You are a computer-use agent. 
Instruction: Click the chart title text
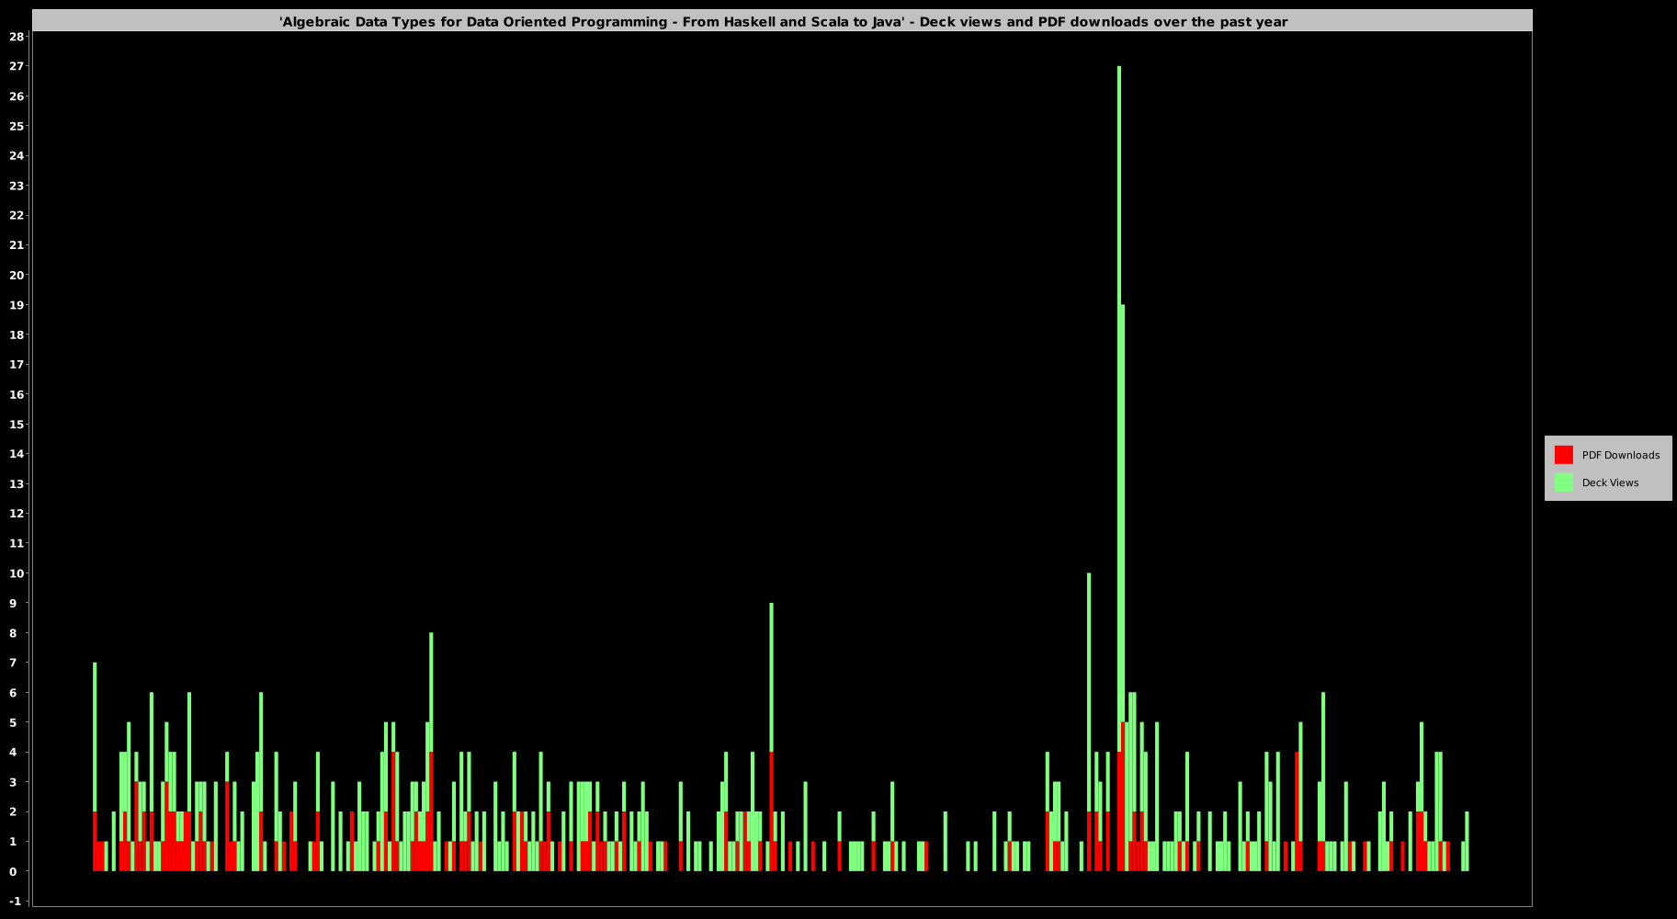pos(783,21)
